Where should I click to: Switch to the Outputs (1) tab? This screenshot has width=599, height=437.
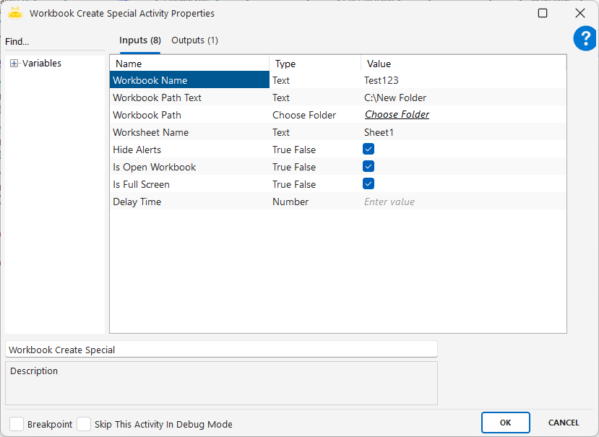[194, 40]
